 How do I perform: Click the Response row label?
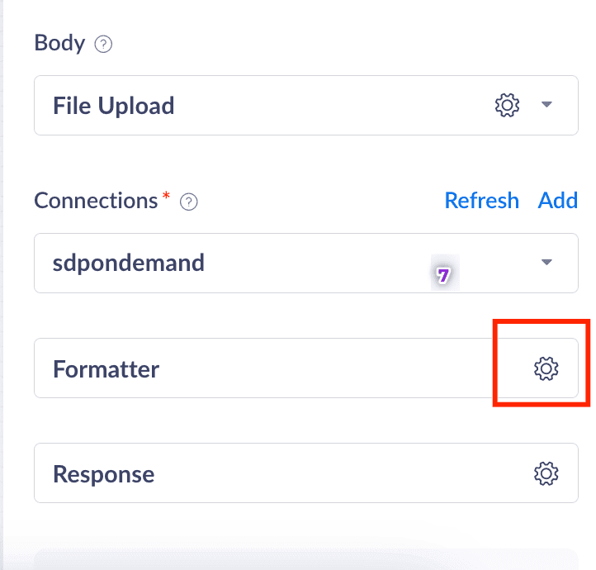pyautogui.click(x=103, y=474)
